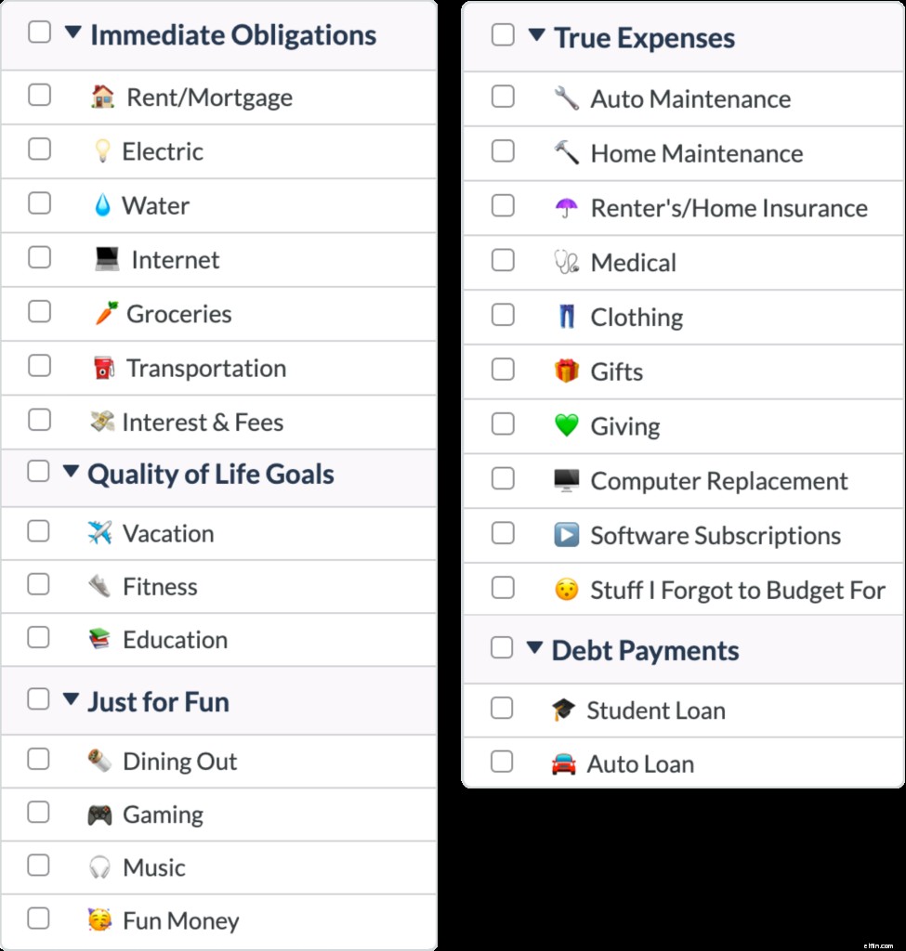The image size is (906, 951).
Task: Click the airplane icon next to Vacation
Action: pyautogui.click(x=98, y=532)
